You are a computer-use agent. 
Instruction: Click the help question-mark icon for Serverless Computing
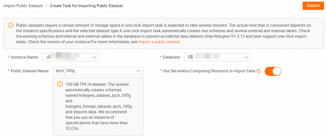[259, 71]
